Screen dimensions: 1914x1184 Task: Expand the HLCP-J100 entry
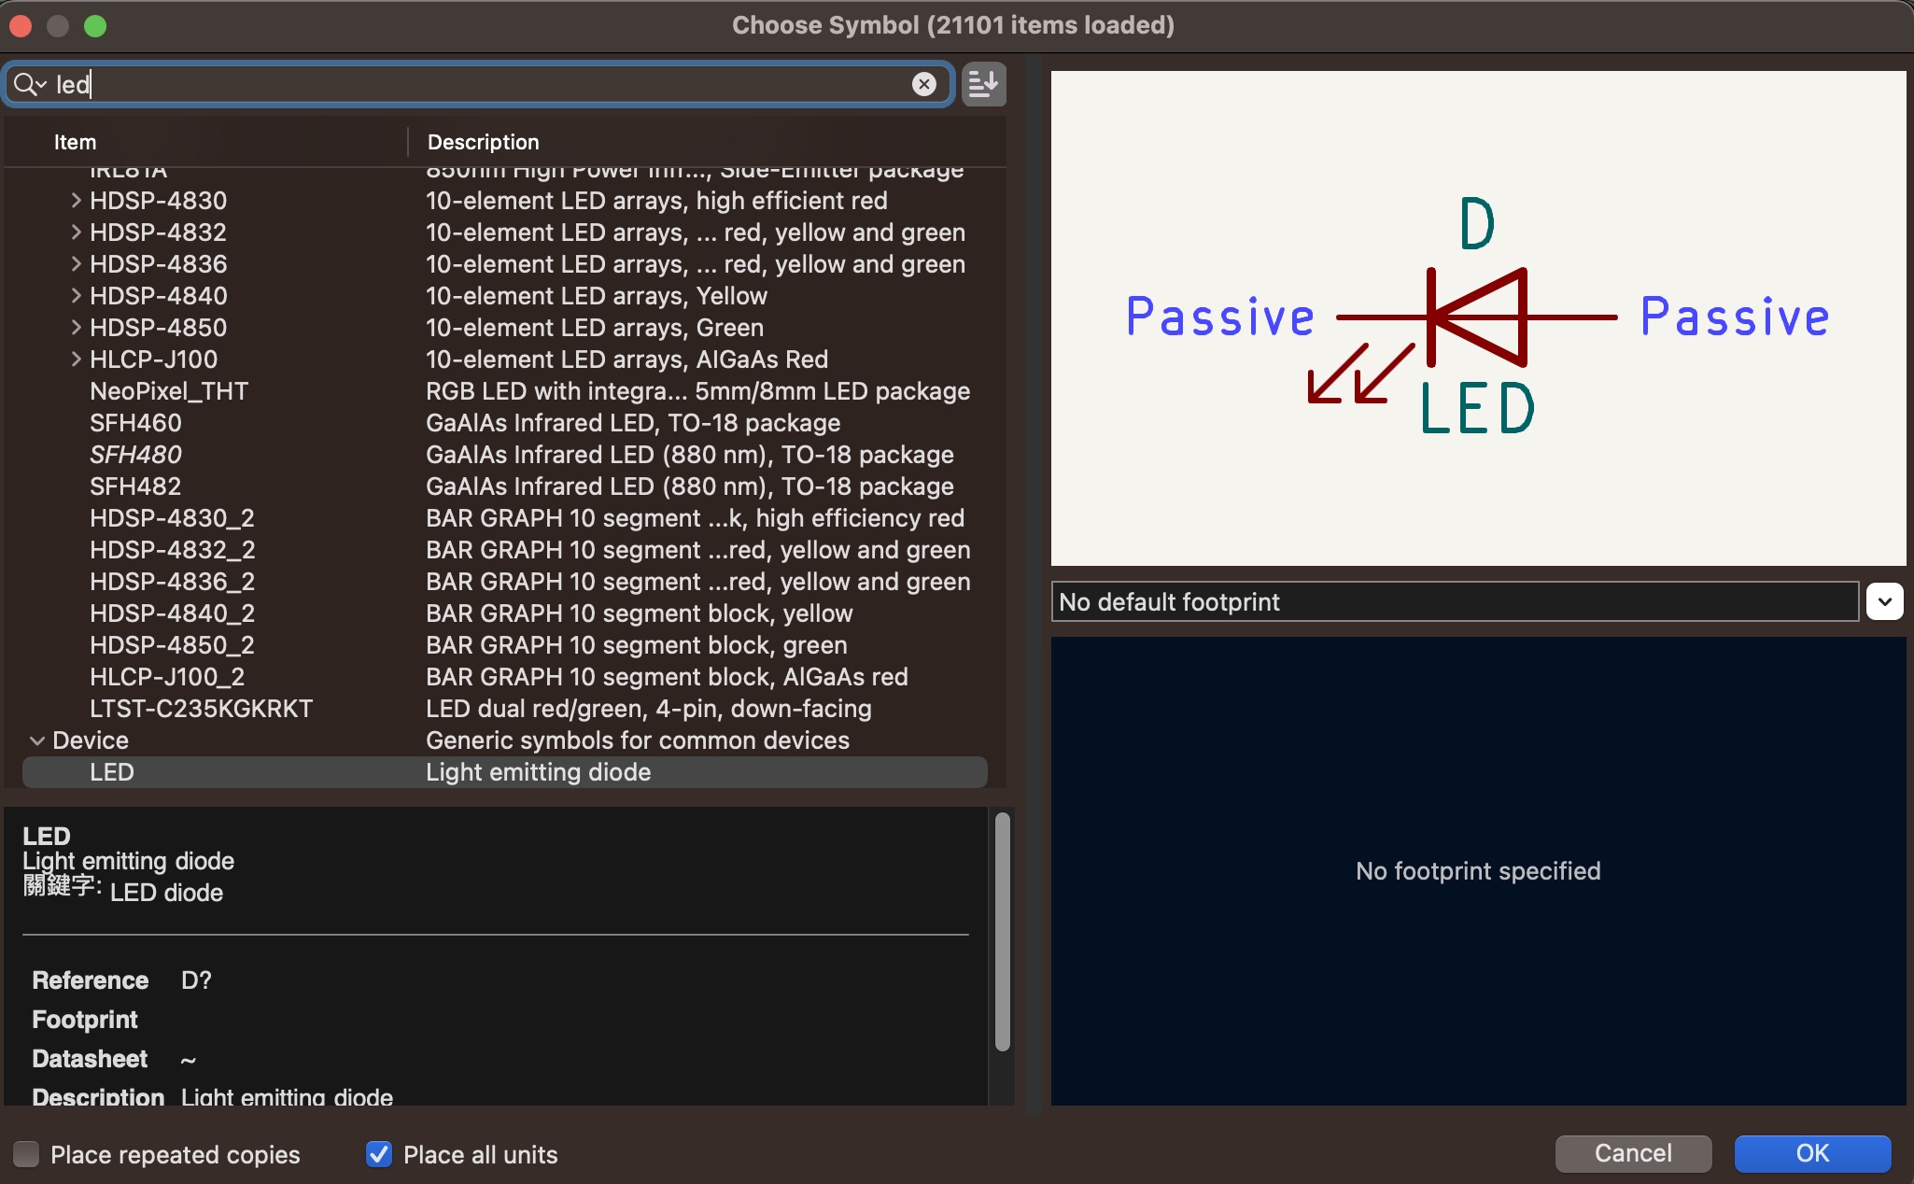click(77, 359)
